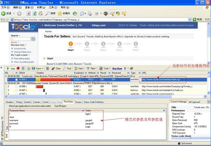
Task: Go to the IE Home page icon
Action: tap(41, 13)
